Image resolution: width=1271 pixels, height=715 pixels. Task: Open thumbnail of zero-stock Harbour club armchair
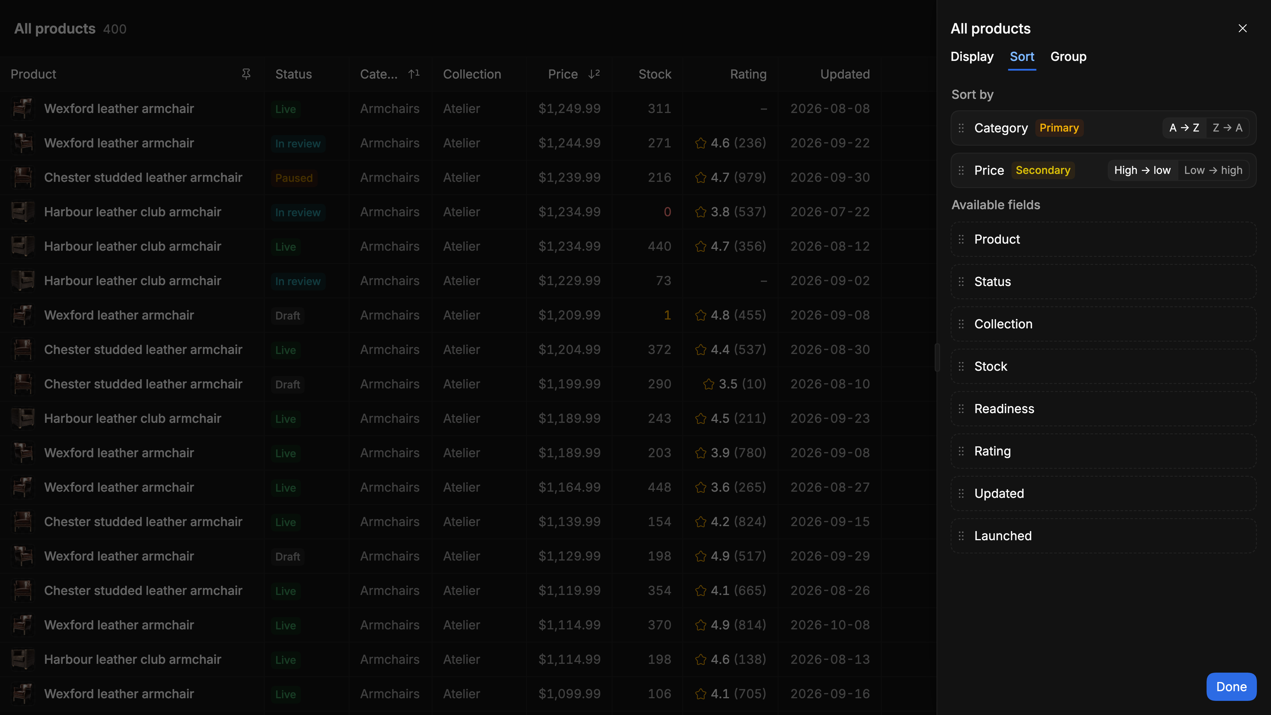pyautogui.click(x=23, y=212)
